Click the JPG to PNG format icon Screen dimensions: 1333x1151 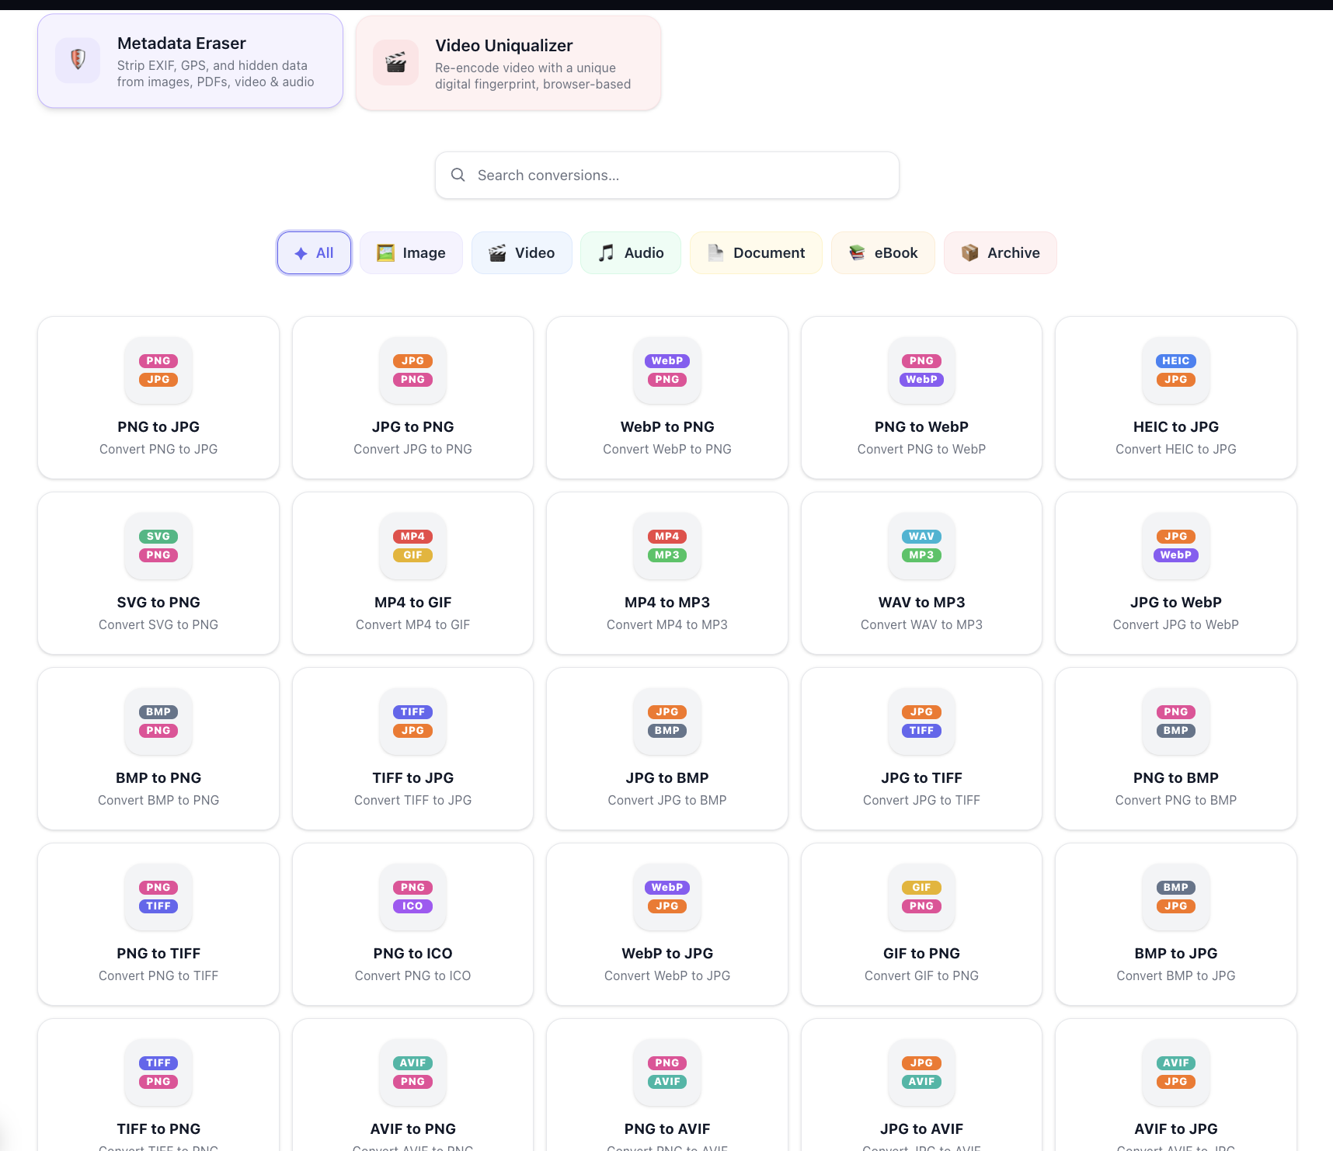tap(413, 370)
